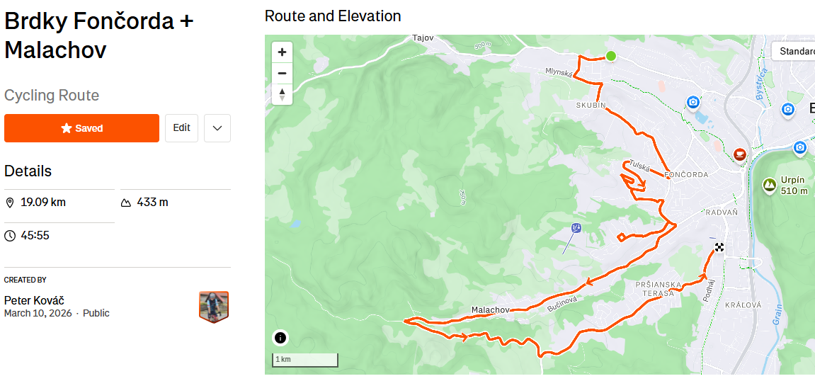Zoom in on the route map
815x381 pixels.
(282, 52)
